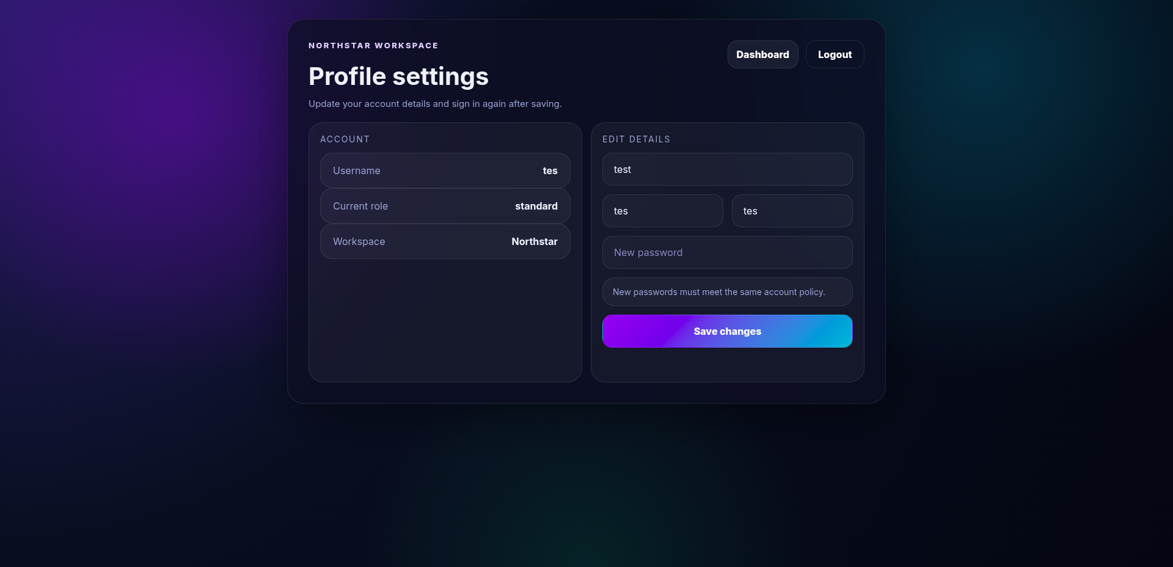Select the Current role row

pyautogui.click(x=445, y=206)
